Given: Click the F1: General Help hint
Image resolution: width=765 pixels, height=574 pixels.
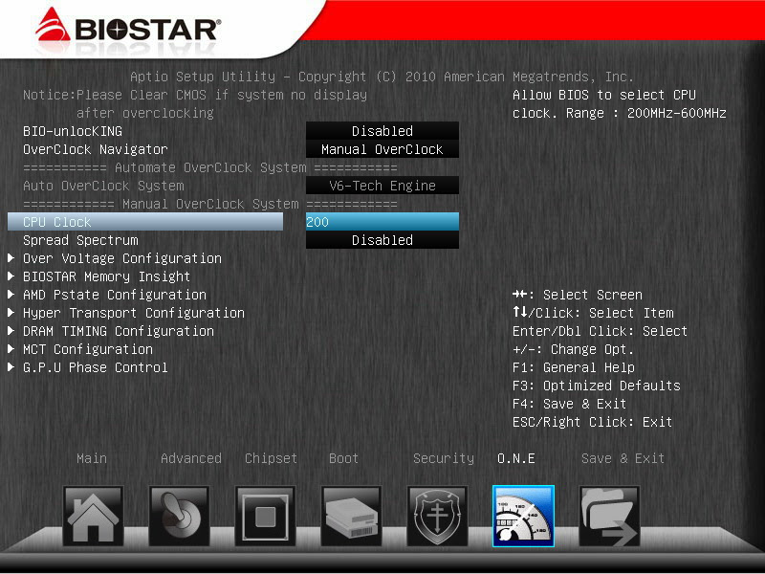Looking at the screenshot, I should point(573,367).
